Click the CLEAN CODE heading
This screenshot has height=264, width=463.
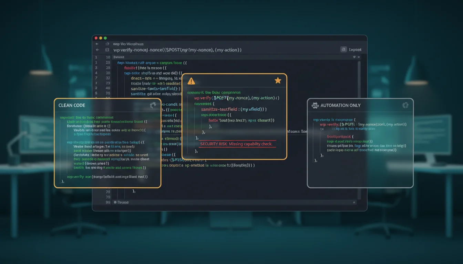pyautogui.click(x=72, y=105)
